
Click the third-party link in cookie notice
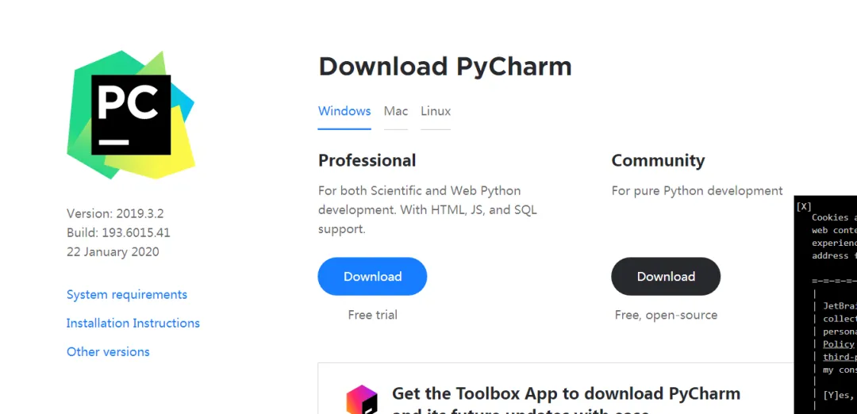[840, 357]
